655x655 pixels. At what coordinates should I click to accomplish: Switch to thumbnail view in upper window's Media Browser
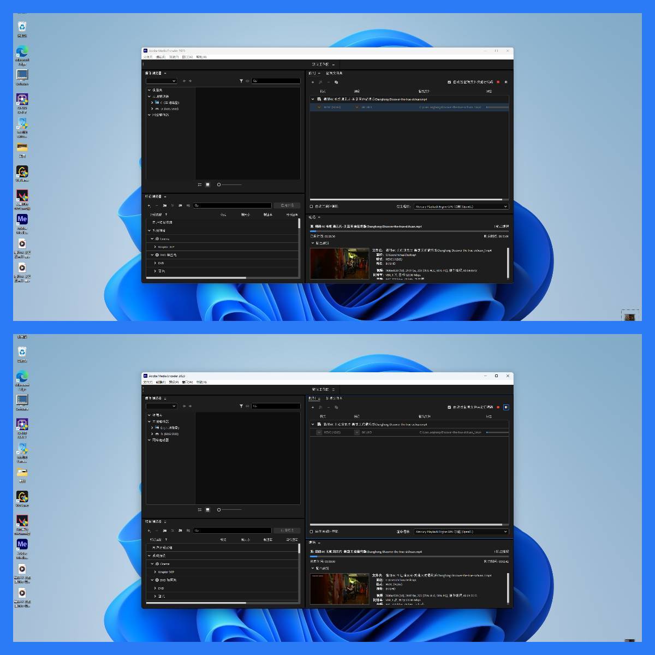207,184
